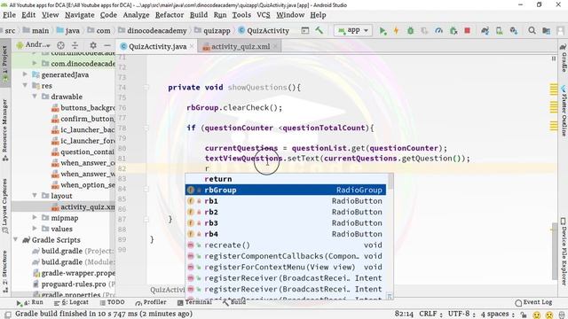Select the proguard-rules.pro file
This screenshot has height=319, width=568.
[x=74, y=284]
